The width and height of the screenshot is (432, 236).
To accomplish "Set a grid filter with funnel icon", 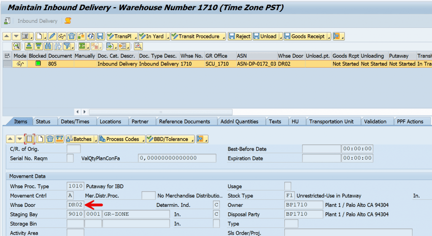I will coord(67,46).
